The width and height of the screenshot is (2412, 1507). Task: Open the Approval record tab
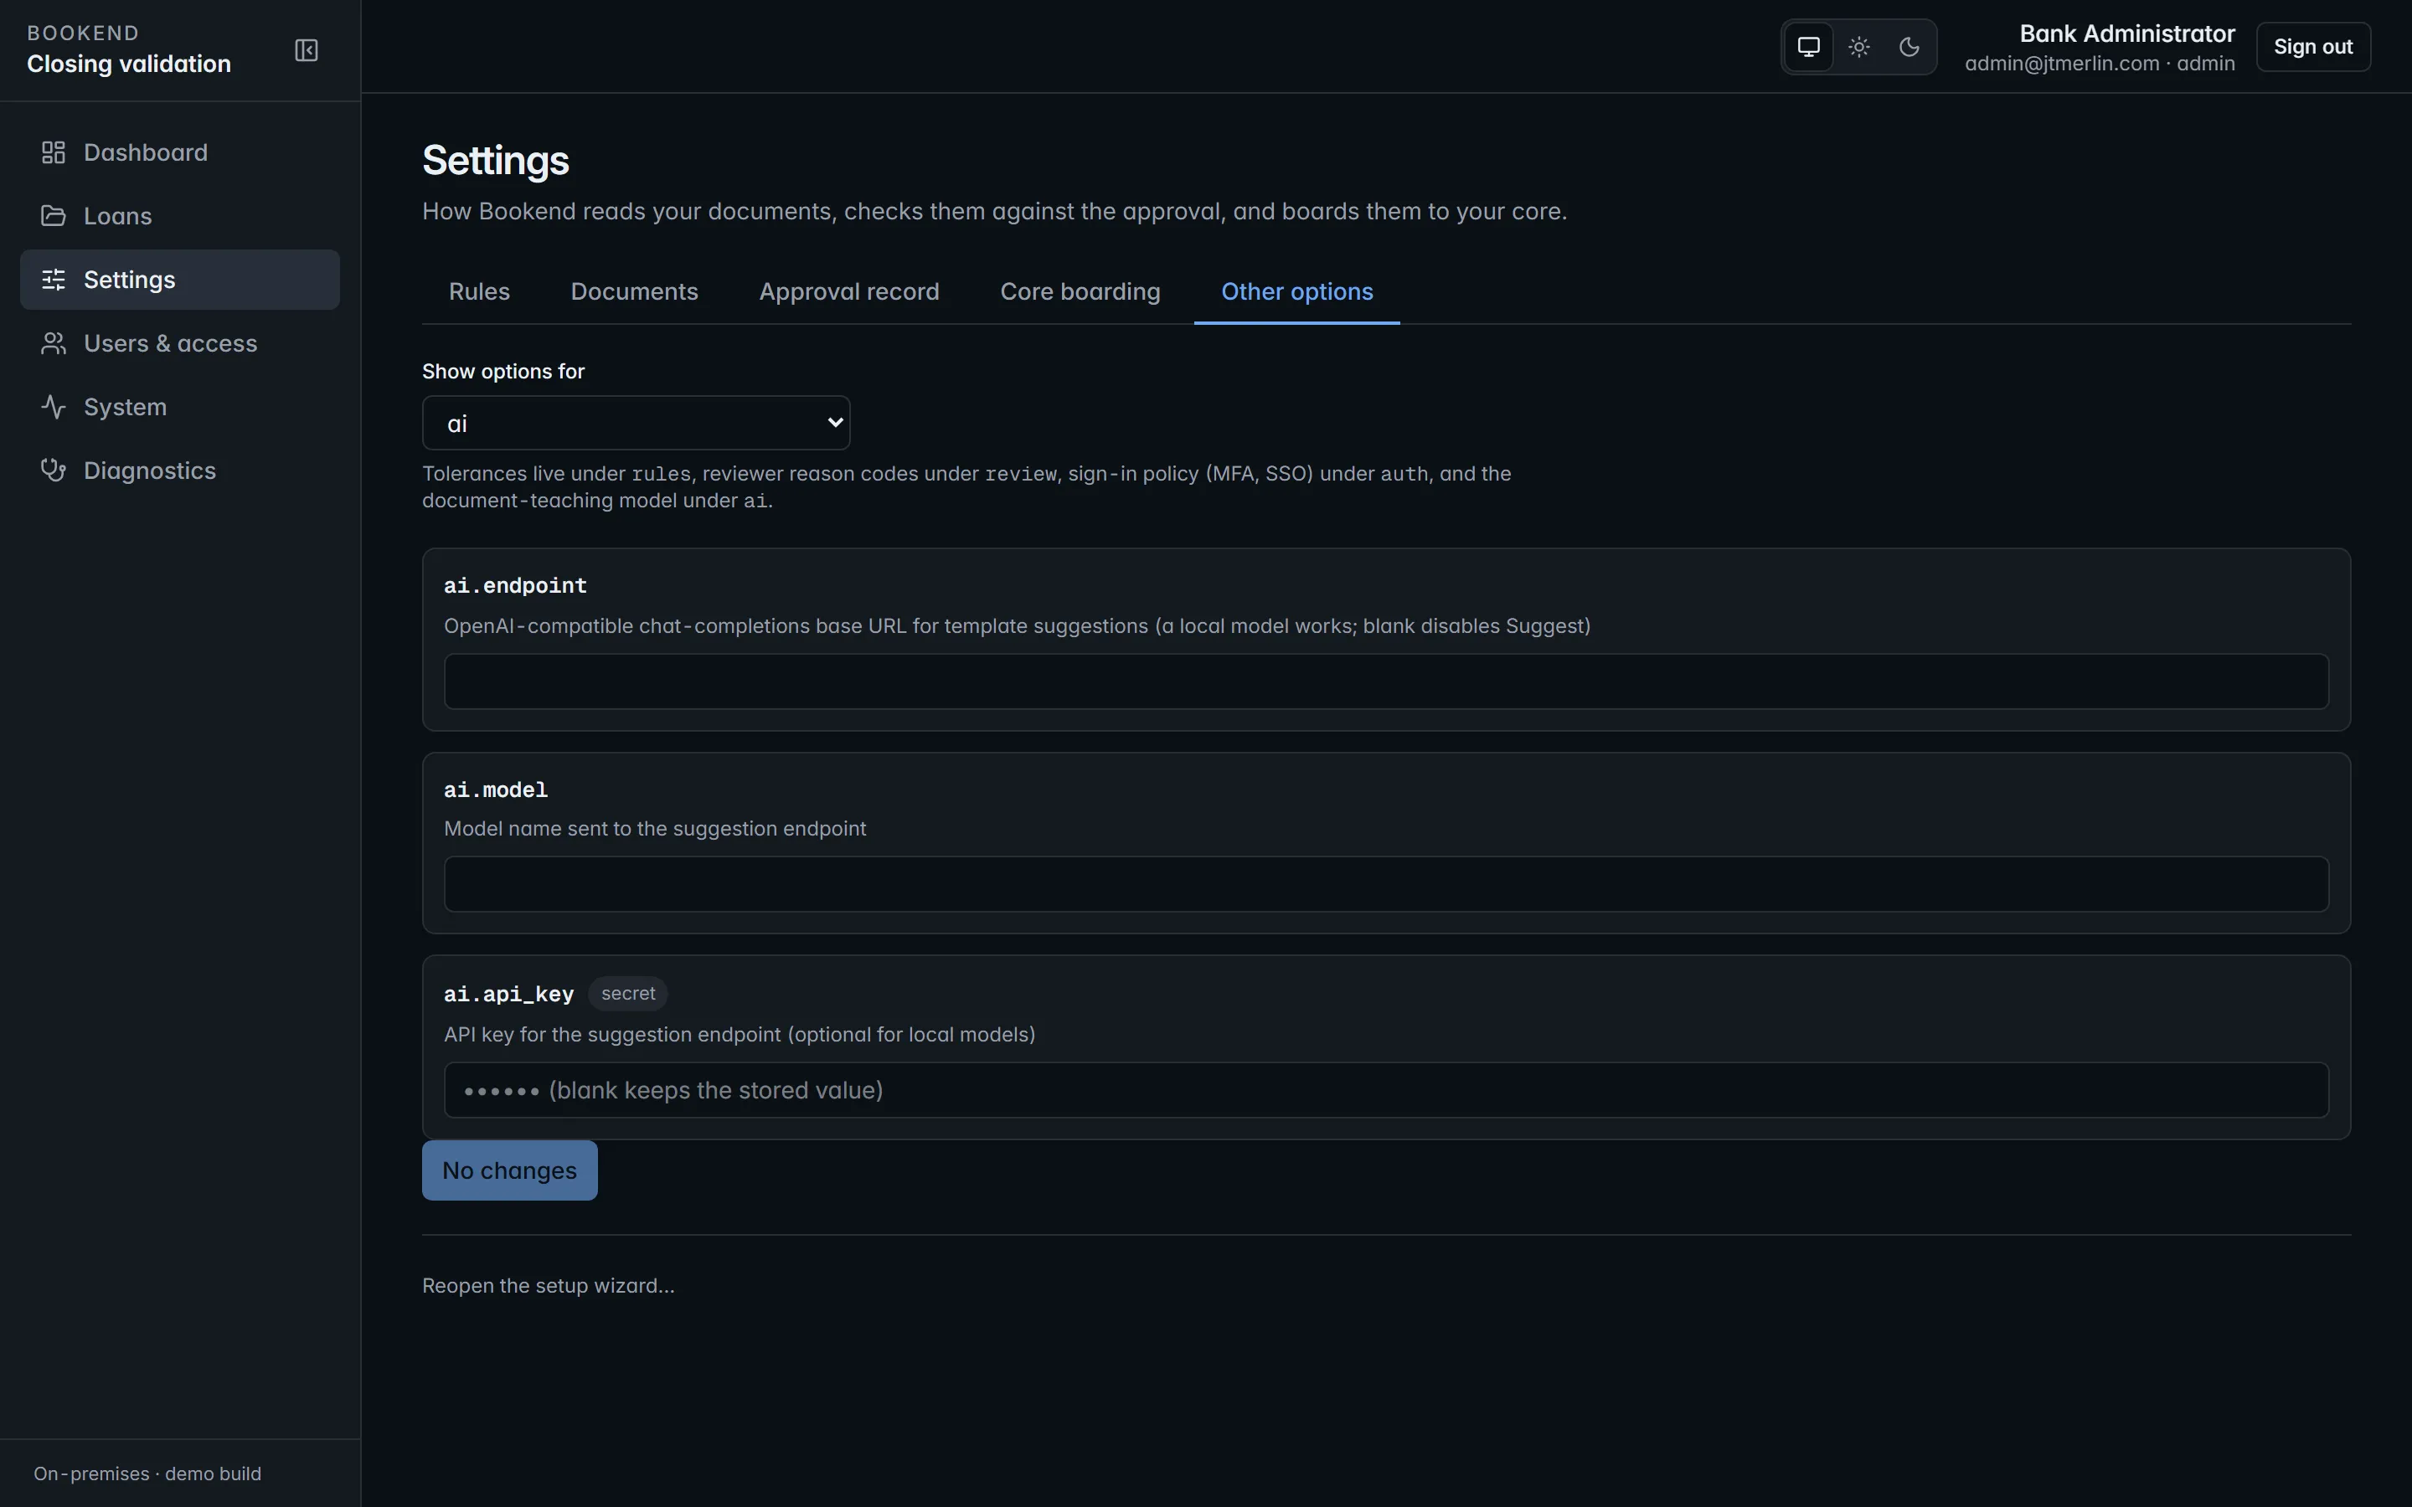pyautogui.click(x=849, y=292)
